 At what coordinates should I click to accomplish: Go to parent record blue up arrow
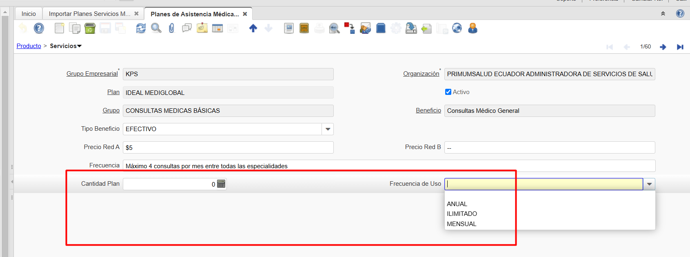click(253, 28)
